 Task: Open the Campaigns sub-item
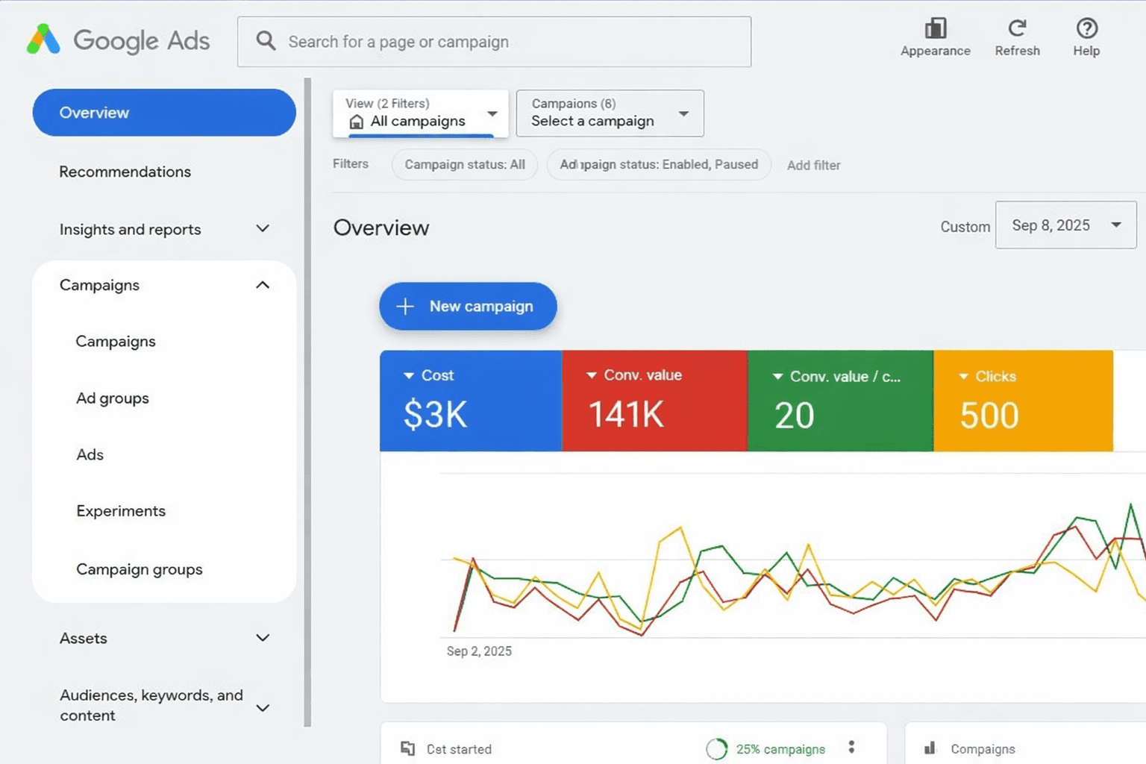116,342
